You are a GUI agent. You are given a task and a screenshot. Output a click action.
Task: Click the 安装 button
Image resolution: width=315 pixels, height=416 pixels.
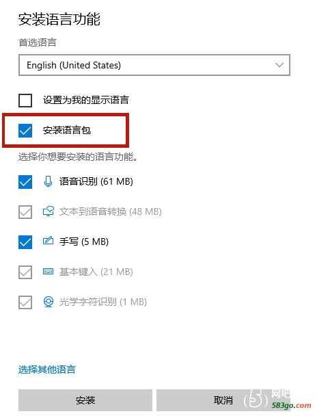click(85, 400)
